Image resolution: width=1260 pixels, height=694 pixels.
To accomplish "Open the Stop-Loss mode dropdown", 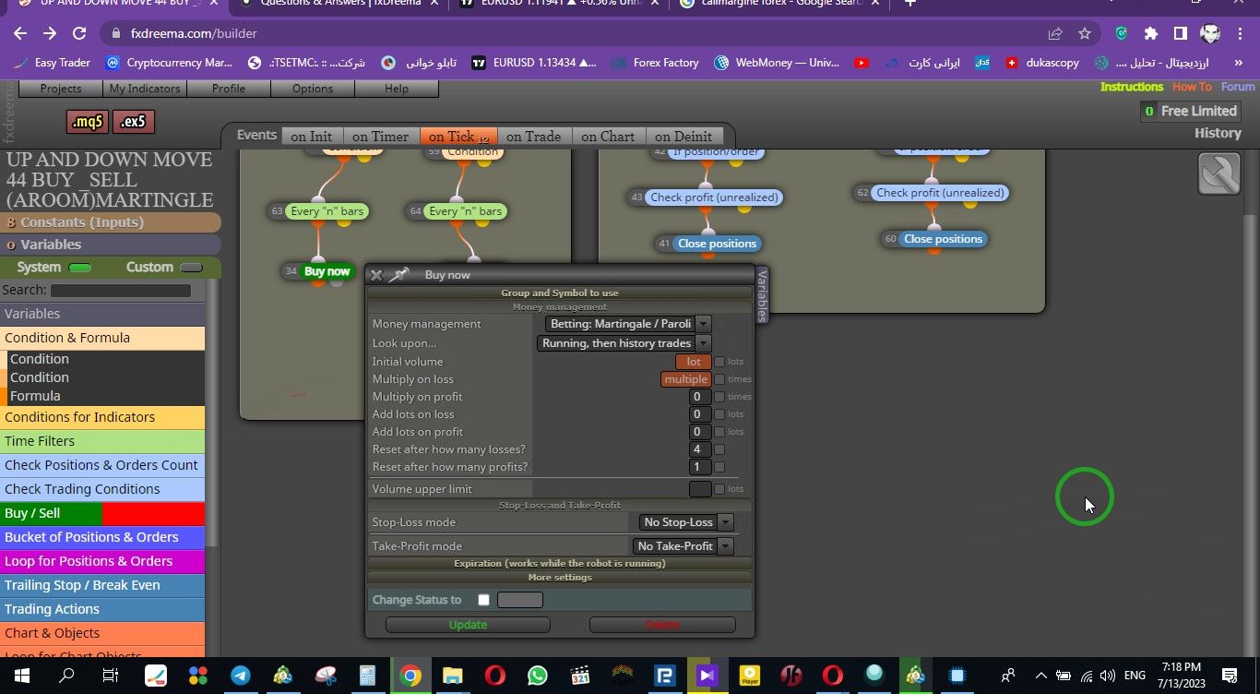I will coord(686,522).
